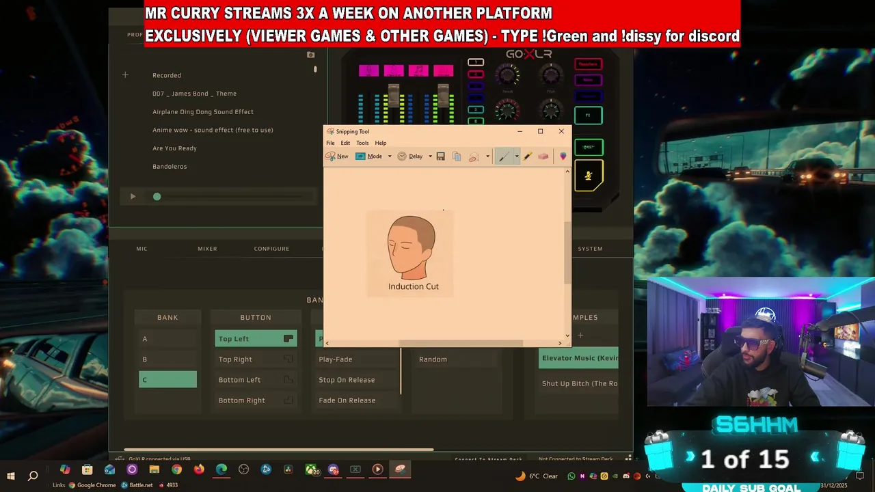Click the Delay clock icon
Screen dimensions: 875x492
402,156
